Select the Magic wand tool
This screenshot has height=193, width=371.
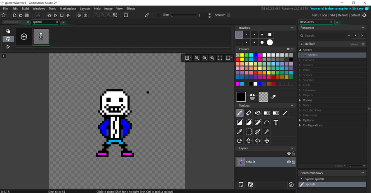pos(267,132)
